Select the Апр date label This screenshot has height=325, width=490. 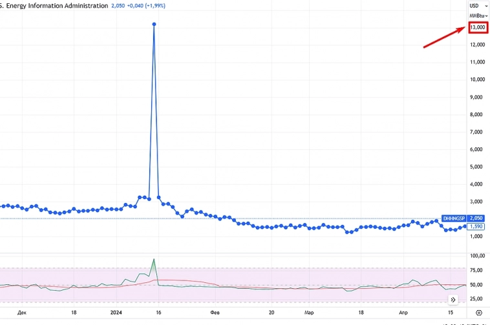click(403, 311)
